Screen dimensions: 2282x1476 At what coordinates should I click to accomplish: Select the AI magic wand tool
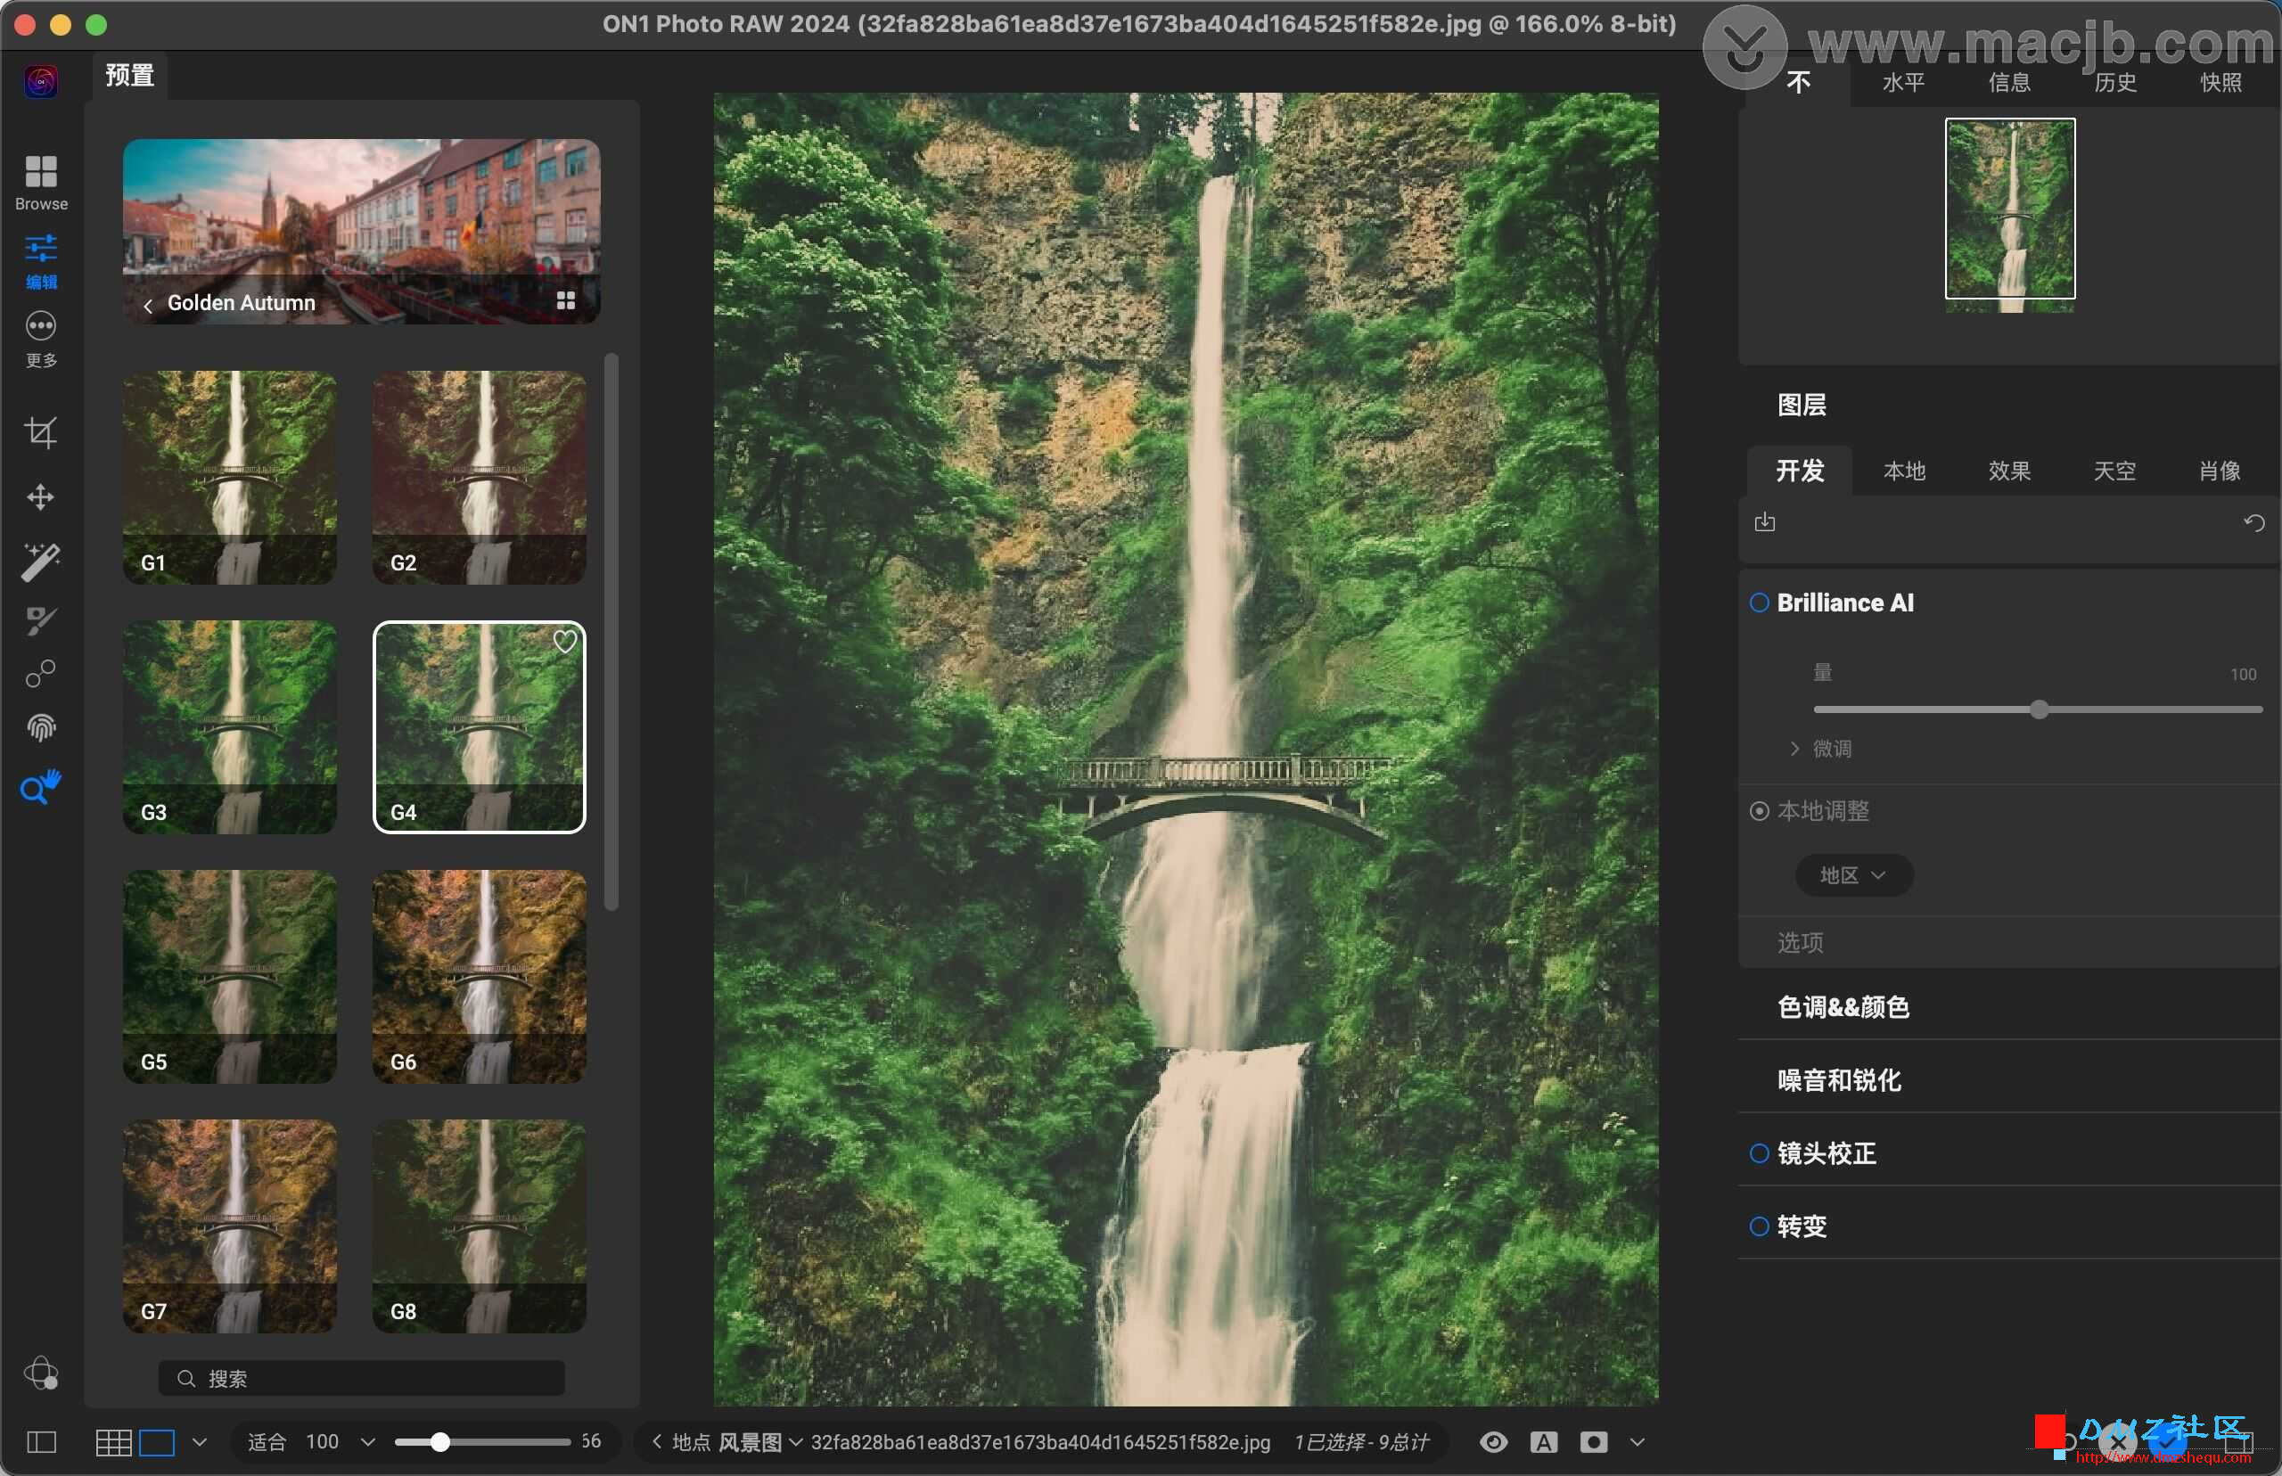coord(40,561)
